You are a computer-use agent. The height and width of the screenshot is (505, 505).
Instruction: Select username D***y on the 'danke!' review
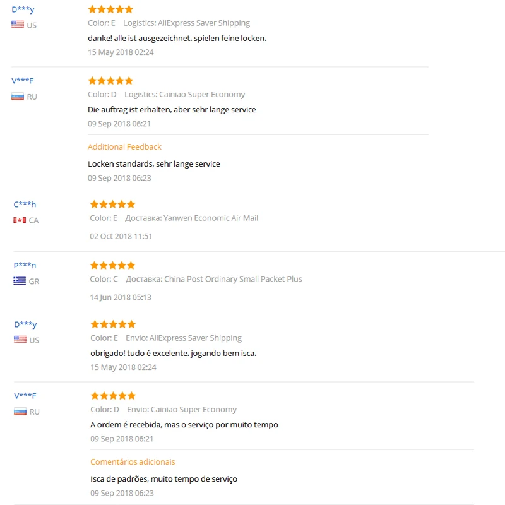pos(24,9)
